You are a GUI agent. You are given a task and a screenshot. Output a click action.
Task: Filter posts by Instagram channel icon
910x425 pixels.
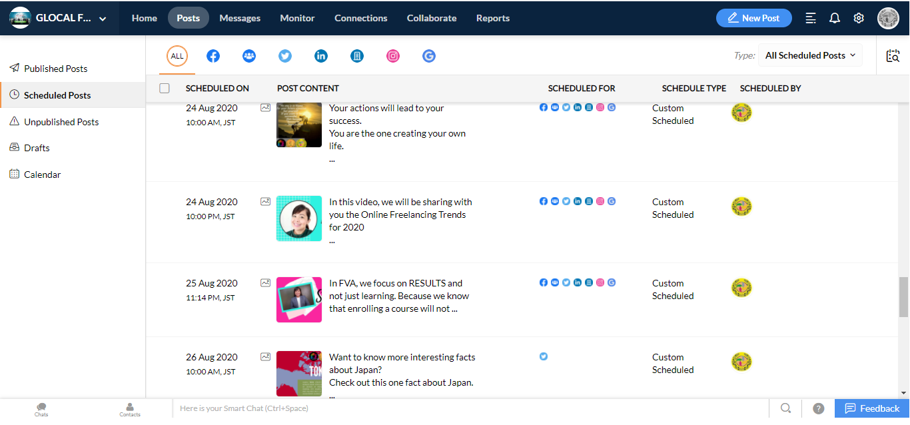(393, 56)
